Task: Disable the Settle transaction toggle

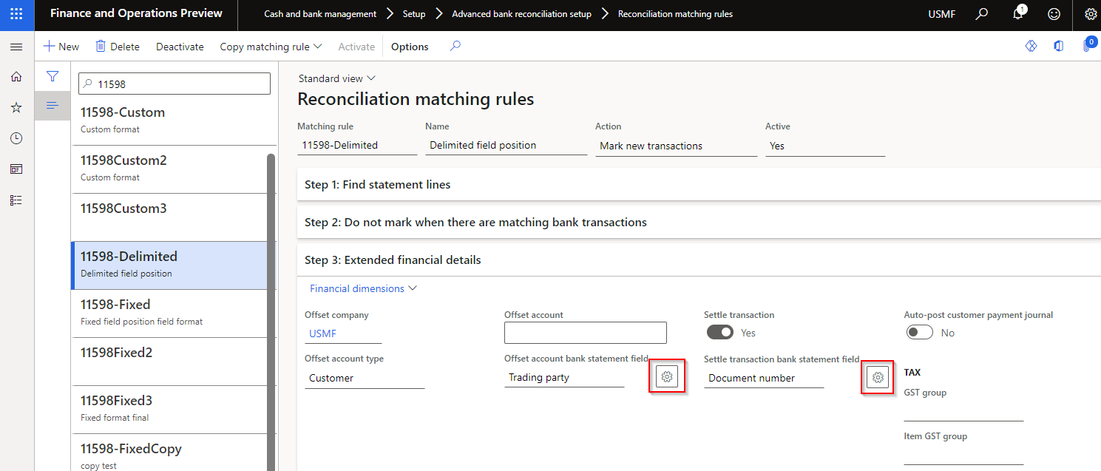Action: click(x=719, y=332)
